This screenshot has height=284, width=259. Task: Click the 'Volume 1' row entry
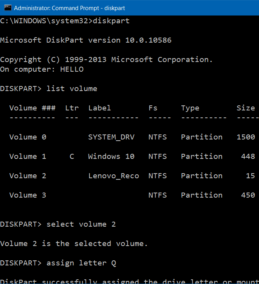point(28,157)
